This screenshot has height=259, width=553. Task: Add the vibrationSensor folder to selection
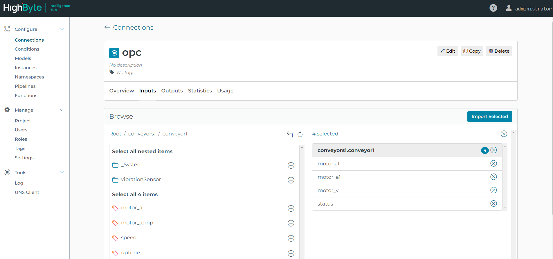(291, 180)
